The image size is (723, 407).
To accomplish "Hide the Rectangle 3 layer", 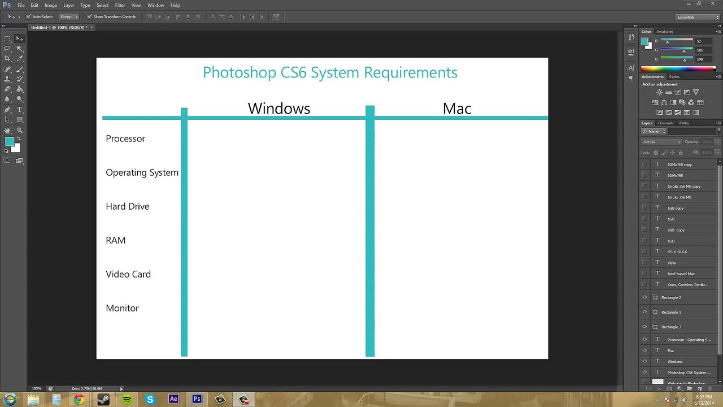I will tap(644, 327).
